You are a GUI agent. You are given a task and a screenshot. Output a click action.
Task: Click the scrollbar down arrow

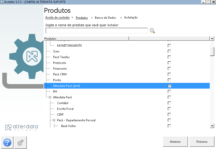pos(212,126)
